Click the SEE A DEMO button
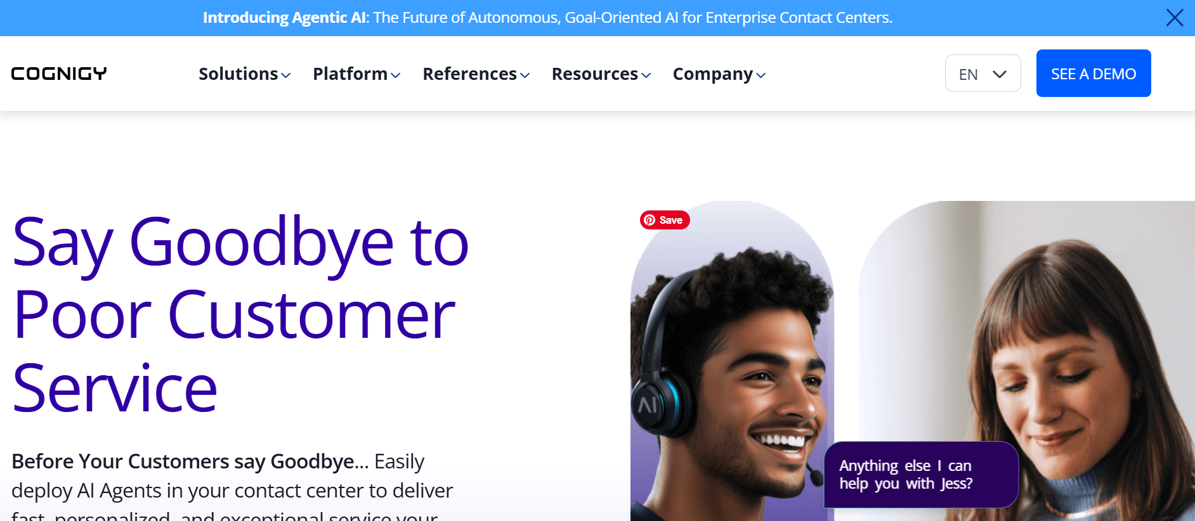Image resolution: width=1195 pixels, height=521 pixels. (x=1094, y=74)
